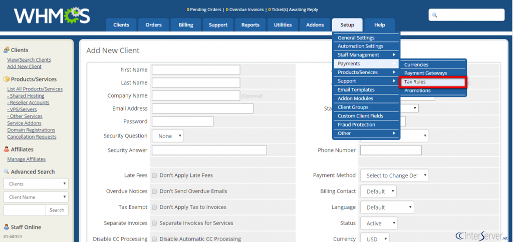Screen dimensions: 513x242
Task: Open the Reports top tab
Action: point(250,25)
